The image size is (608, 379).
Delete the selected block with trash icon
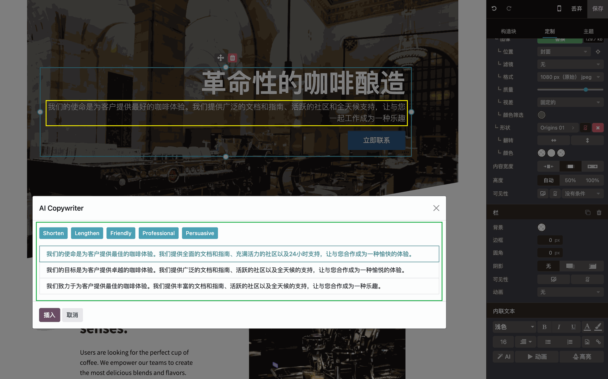click(232, 58)
